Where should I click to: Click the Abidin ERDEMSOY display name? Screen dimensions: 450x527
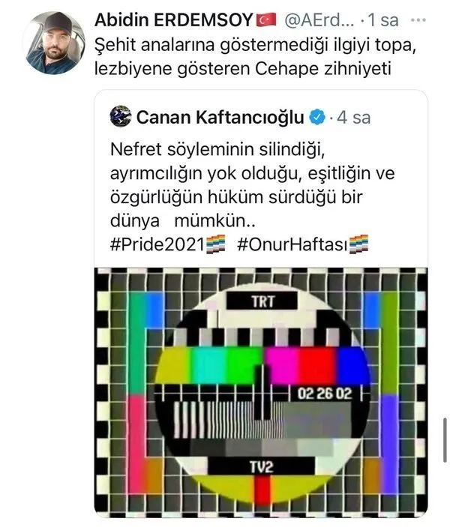coord(173,19)
